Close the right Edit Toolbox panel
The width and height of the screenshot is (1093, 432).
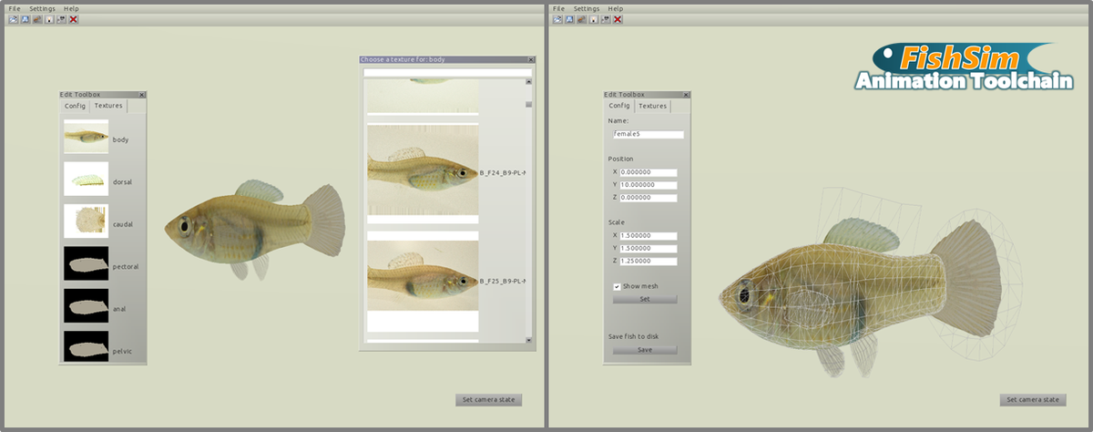687,94
